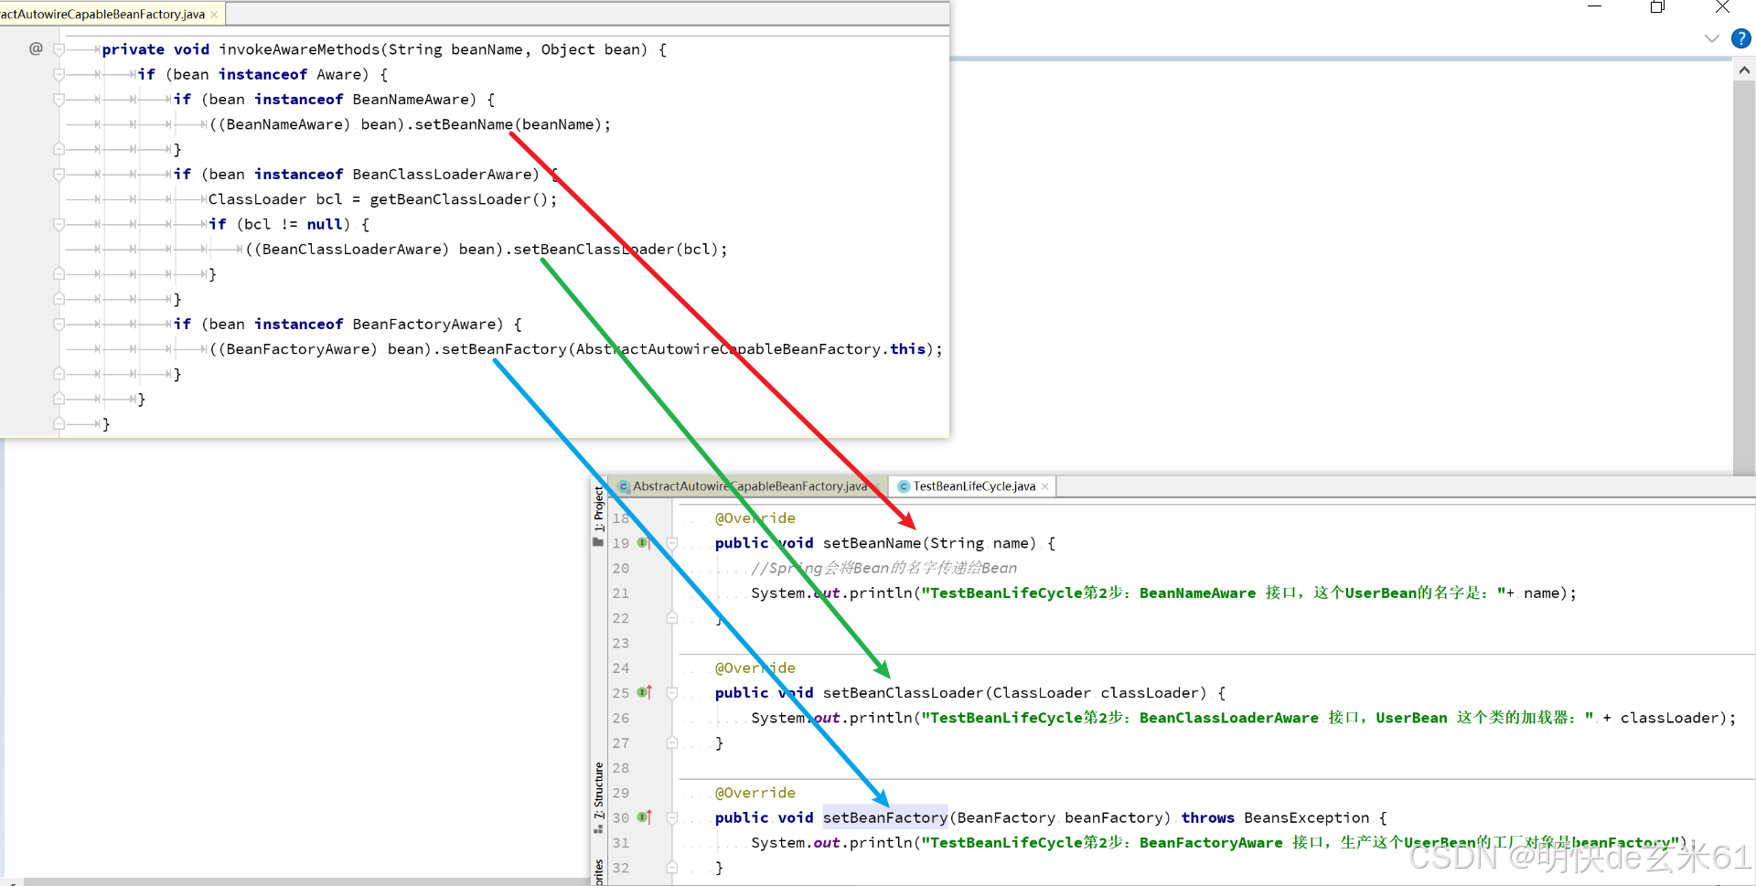Click line number 26 in the gutter

[x=621, y=718]
